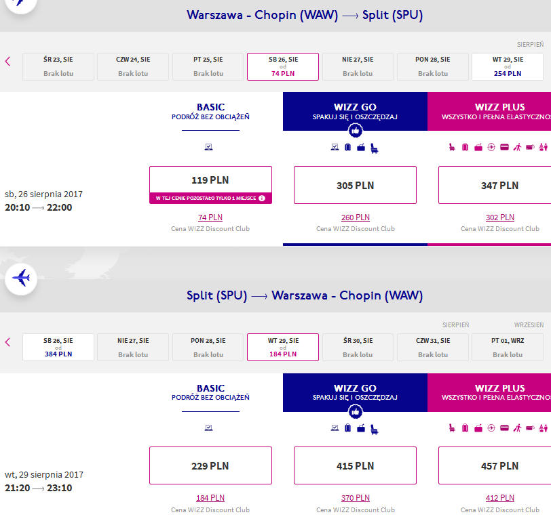This screenshot has height=519, width=551.
Task: Choose the outbound WIZZ PLUS fare 347 PLN
Action: (x=495, y=185)
